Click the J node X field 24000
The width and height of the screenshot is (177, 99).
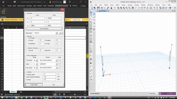point(54,18)
